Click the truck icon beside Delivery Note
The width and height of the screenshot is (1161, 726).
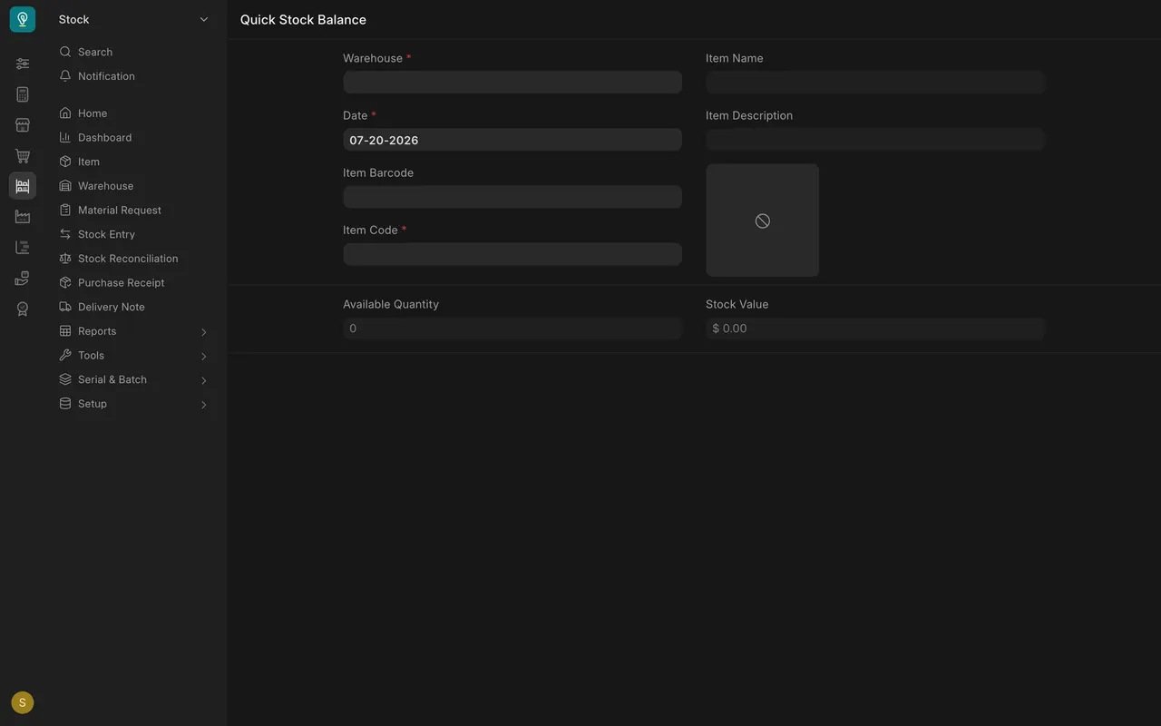[x=65, y=307]
